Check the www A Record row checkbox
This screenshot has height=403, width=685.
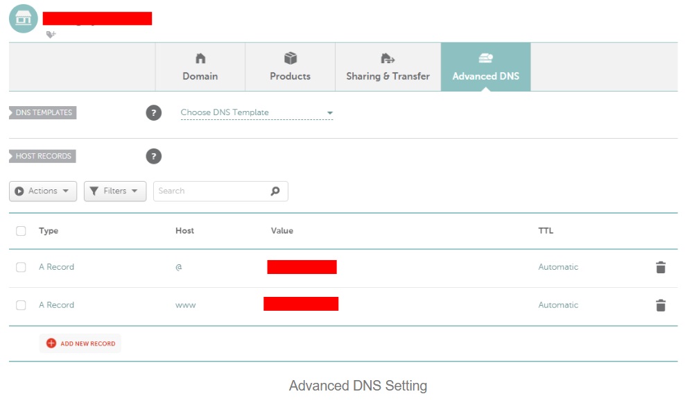pyautogui.click(x=21, y=305)
